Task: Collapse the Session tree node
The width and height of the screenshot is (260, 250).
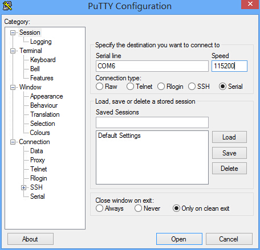Action: click(13, 32)
